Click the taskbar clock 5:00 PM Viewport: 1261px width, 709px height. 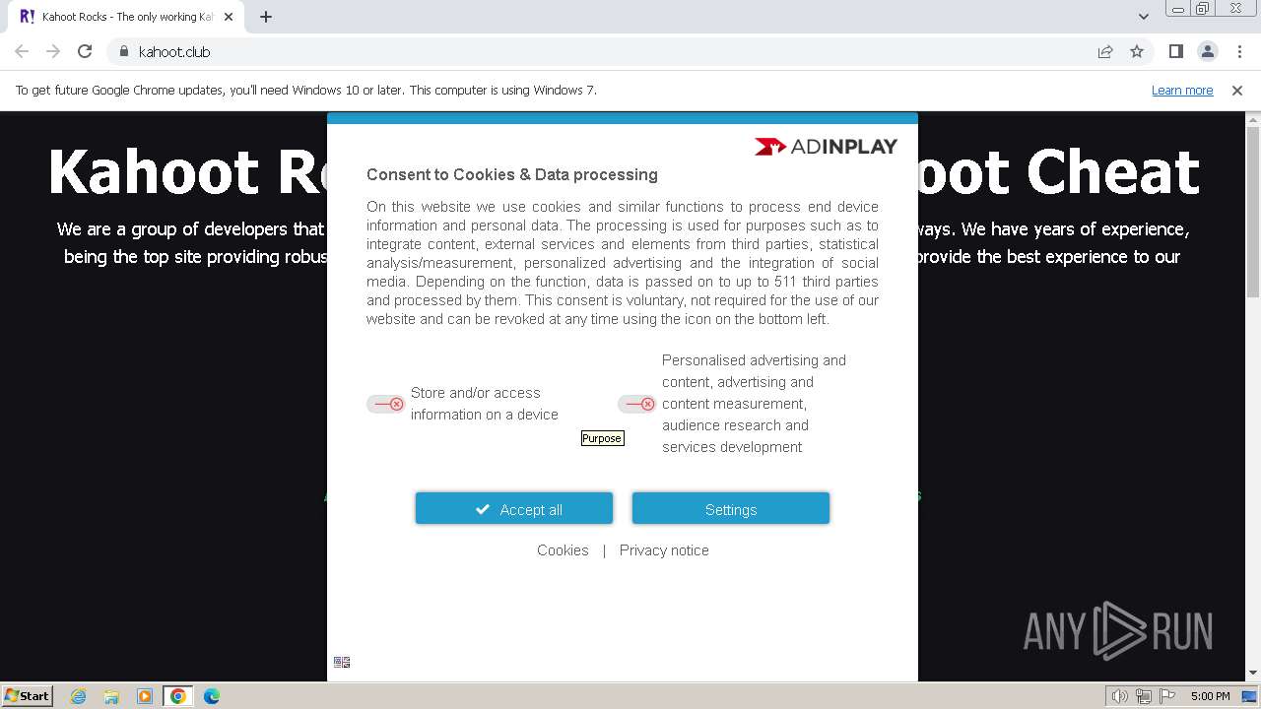[x=1210, y=696]
